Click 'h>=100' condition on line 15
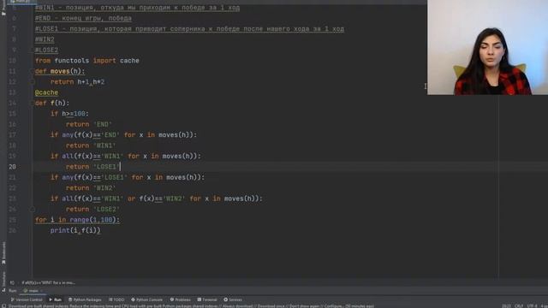548x308 pixels. (74, 114)
